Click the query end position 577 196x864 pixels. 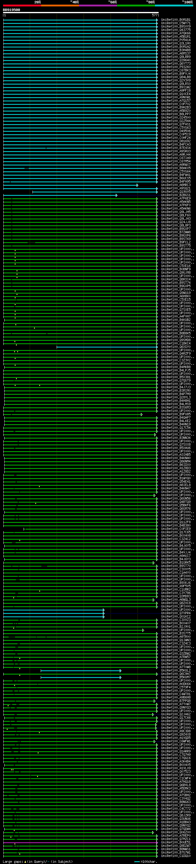(x=154, y=15)
